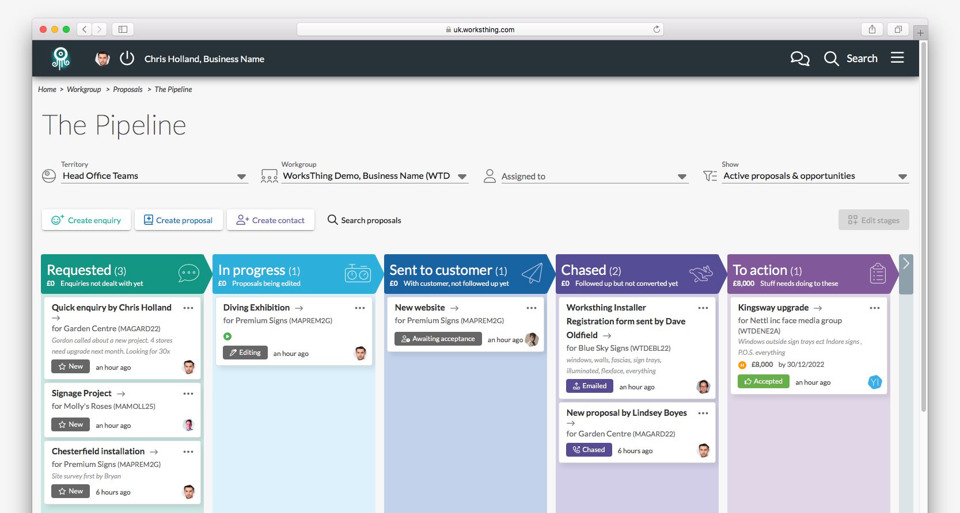
Task: Open options for New website card
Action: point(532,308)
